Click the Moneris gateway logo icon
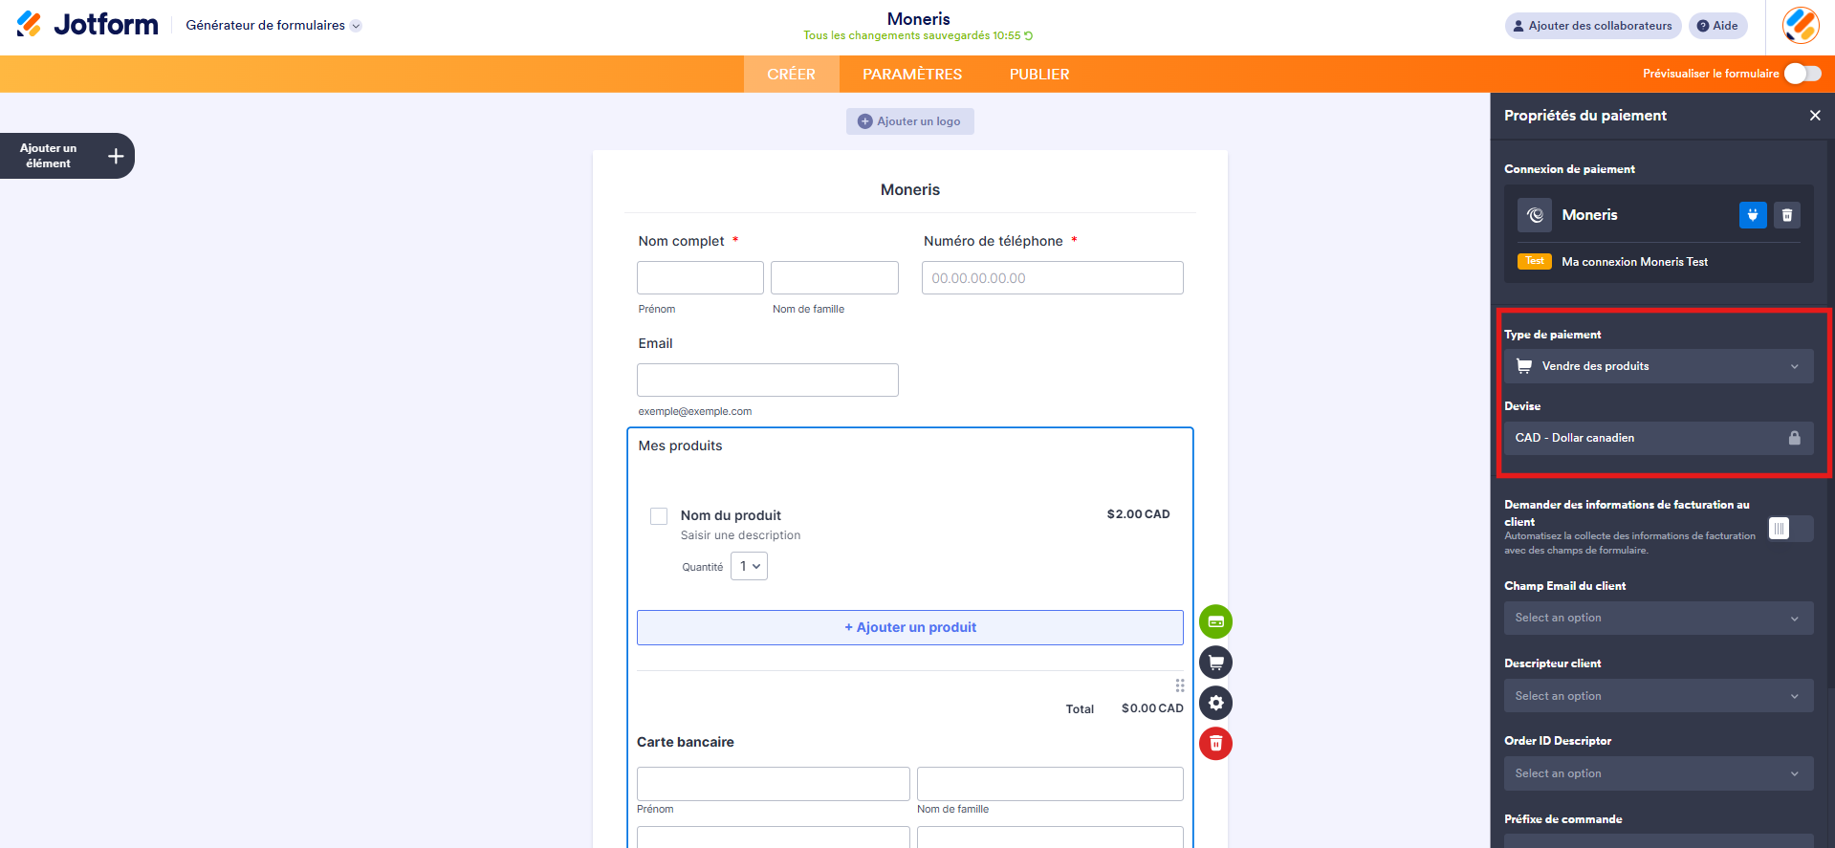 pyautogui.click(x=1535, y=215)
